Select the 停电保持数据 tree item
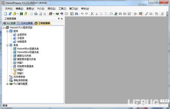 20,80
